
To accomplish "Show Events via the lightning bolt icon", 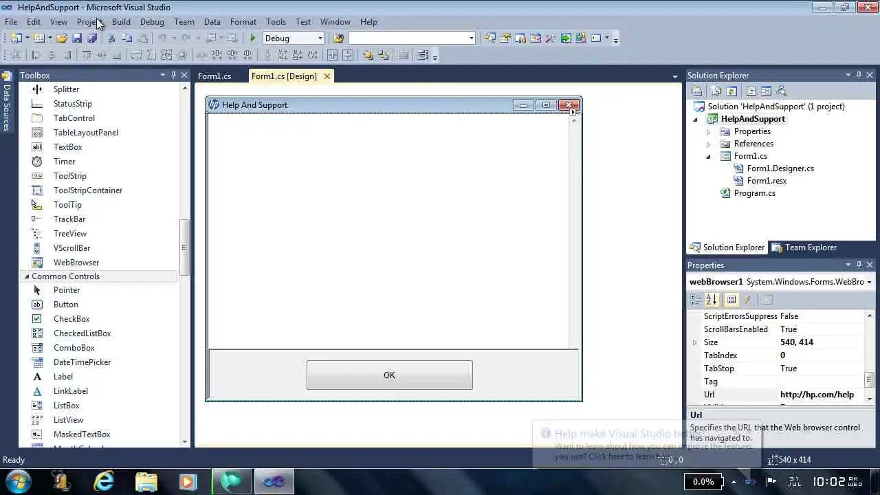I will 747,300.
